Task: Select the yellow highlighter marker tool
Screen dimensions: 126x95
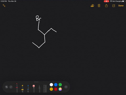Action: (x=22, y=88)
